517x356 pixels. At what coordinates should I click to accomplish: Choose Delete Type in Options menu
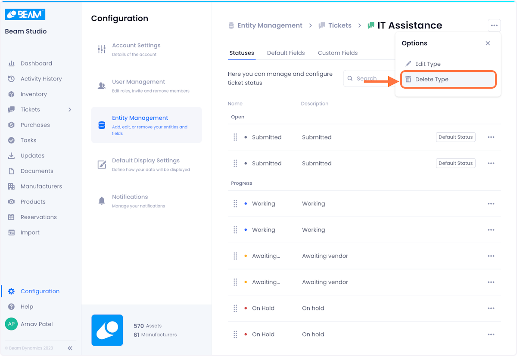tap(448, 80)
